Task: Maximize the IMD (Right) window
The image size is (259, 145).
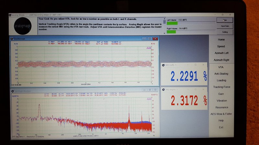Action: point(196,89)
